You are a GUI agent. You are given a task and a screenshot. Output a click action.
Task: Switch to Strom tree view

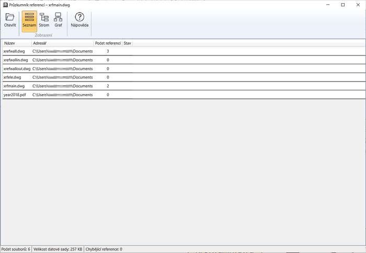click(x=44, y=17)
